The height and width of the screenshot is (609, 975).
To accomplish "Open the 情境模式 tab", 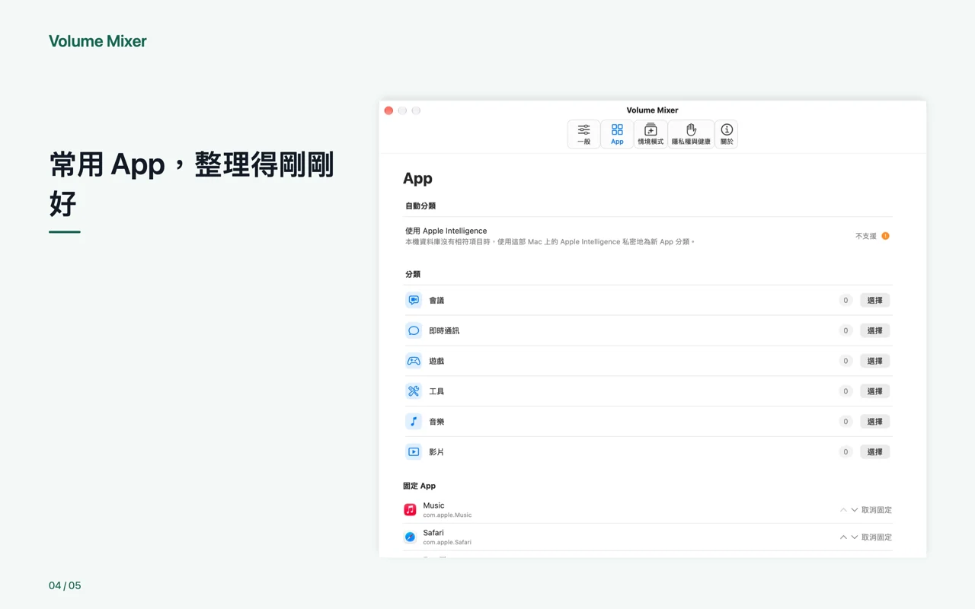I will (651, 134).
